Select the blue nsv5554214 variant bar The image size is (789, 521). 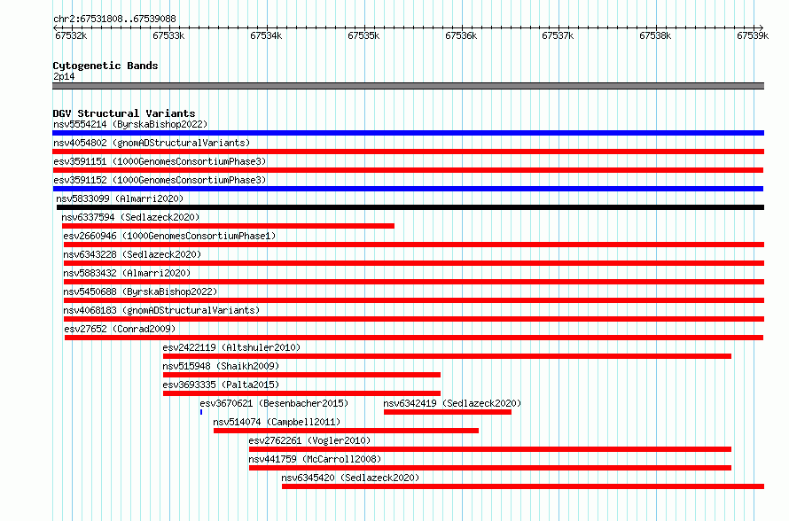pyautogui.click(x=408, y=133)
